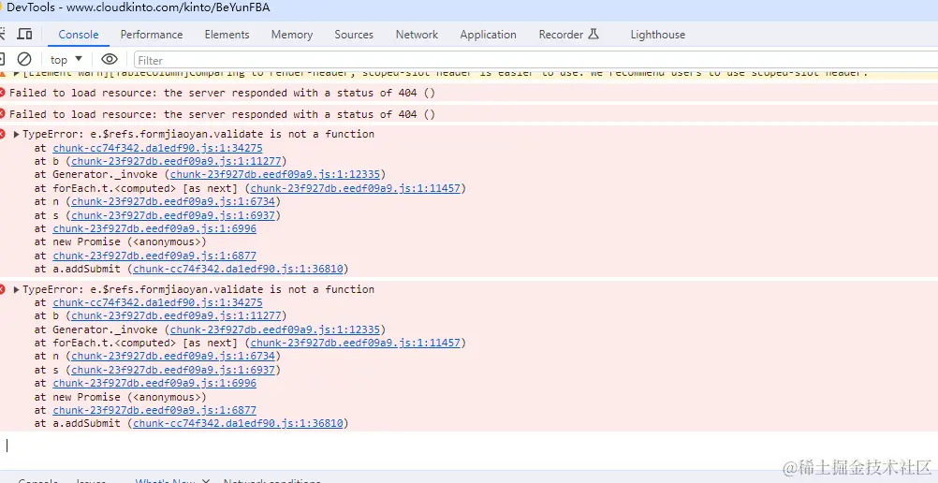Open js:1:34275 link in first TypeError trace
This screenshot has height=483, width=938.
[x=157, y=148]
